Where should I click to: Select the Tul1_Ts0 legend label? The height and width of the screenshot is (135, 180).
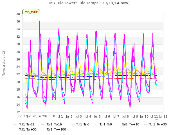(106, 124)
